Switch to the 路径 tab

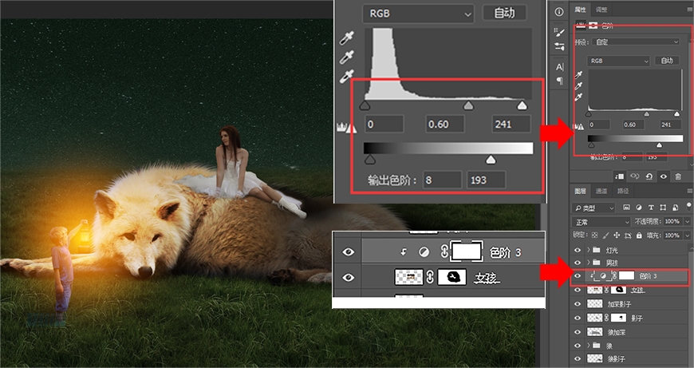[x=623, y=191]
